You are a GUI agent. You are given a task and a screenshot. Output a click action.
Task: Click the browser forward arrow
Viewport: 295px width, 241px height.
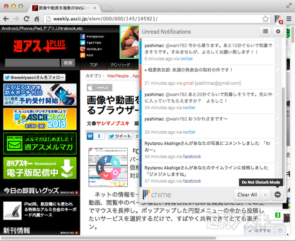tap(16, 19)
